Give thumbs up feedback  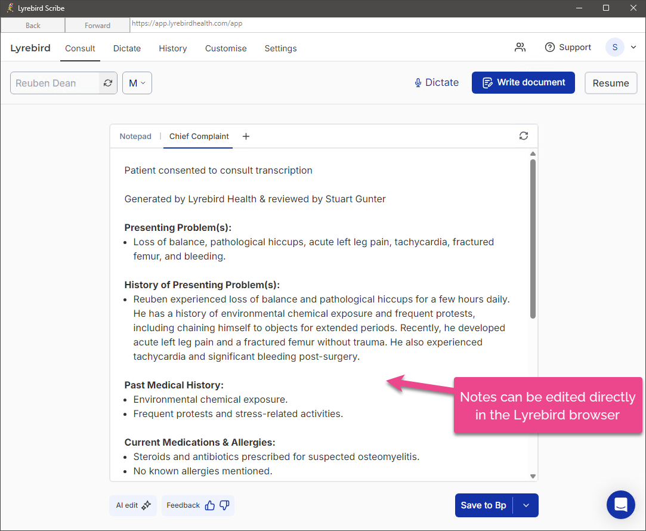click(210, 505)
